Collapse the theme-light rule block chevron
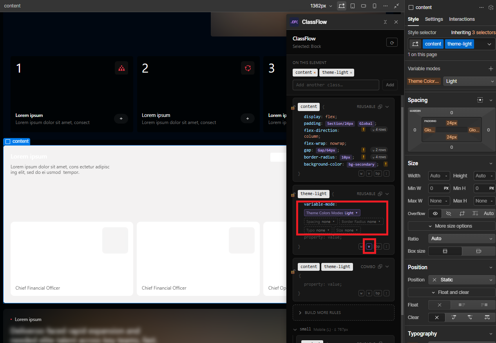 tap(387, 194)
